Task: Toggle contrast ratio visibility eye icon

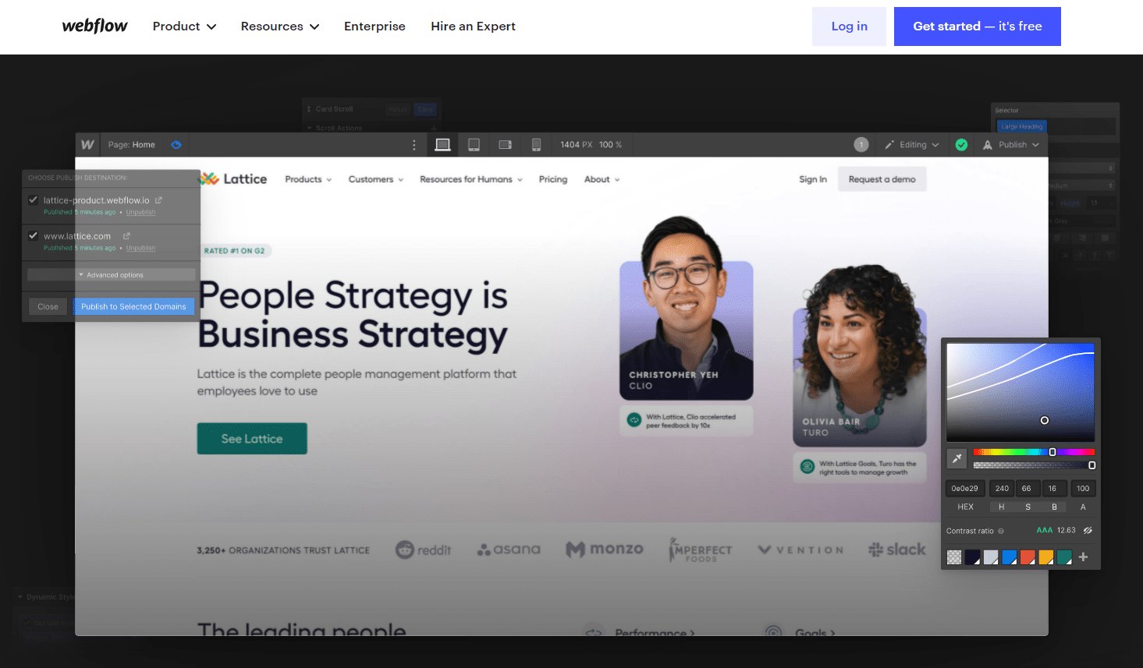Action: point(1088,531)
